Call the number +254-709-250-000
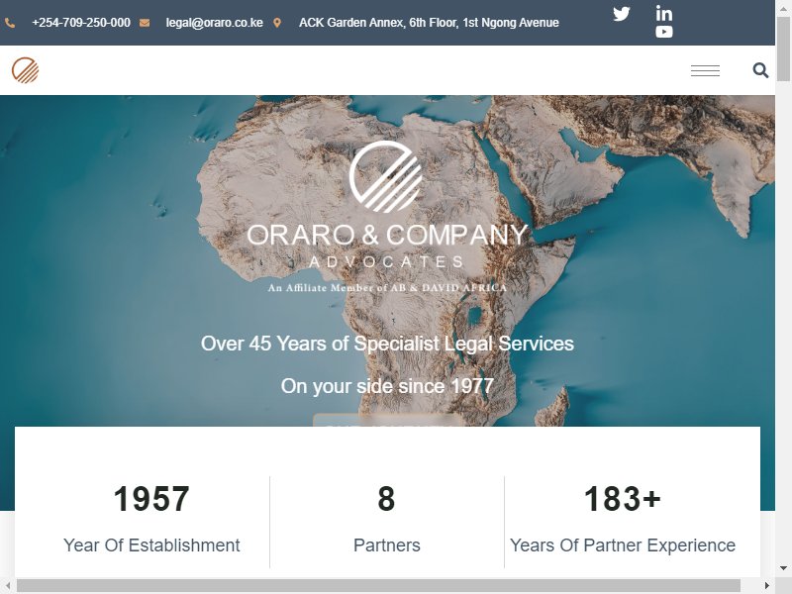 [x=81, y=23]
